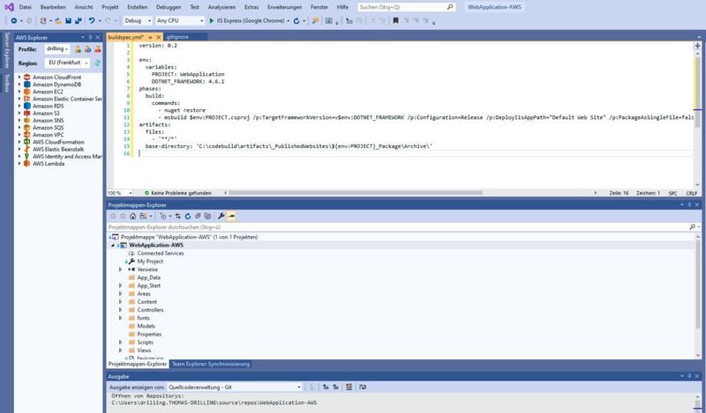Click the bookmark icon in main toolbar
Viewport: 706px width, 413px height.
click(395, 20)
